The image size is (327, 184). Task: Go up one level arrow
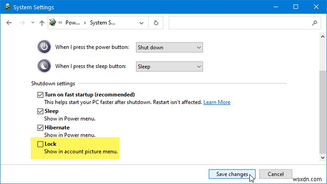click(x=42, y=23)
